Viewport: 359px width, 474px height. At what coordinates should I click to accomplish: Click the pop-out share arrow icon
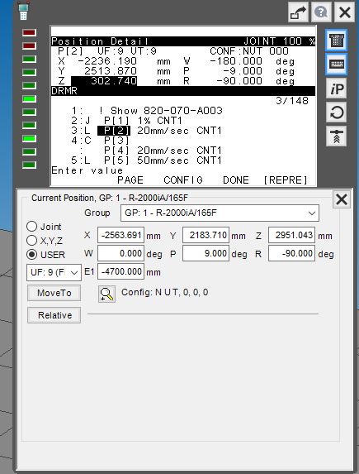(x=298, y=12)
